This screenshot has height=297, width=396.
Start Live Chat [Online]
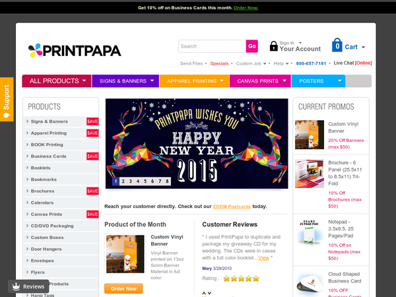(352, 63)
